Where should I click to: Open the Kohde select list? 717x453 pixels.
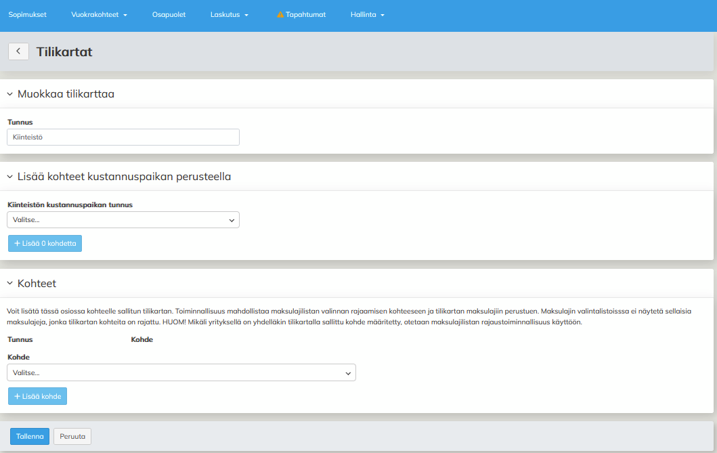(181, 372)
